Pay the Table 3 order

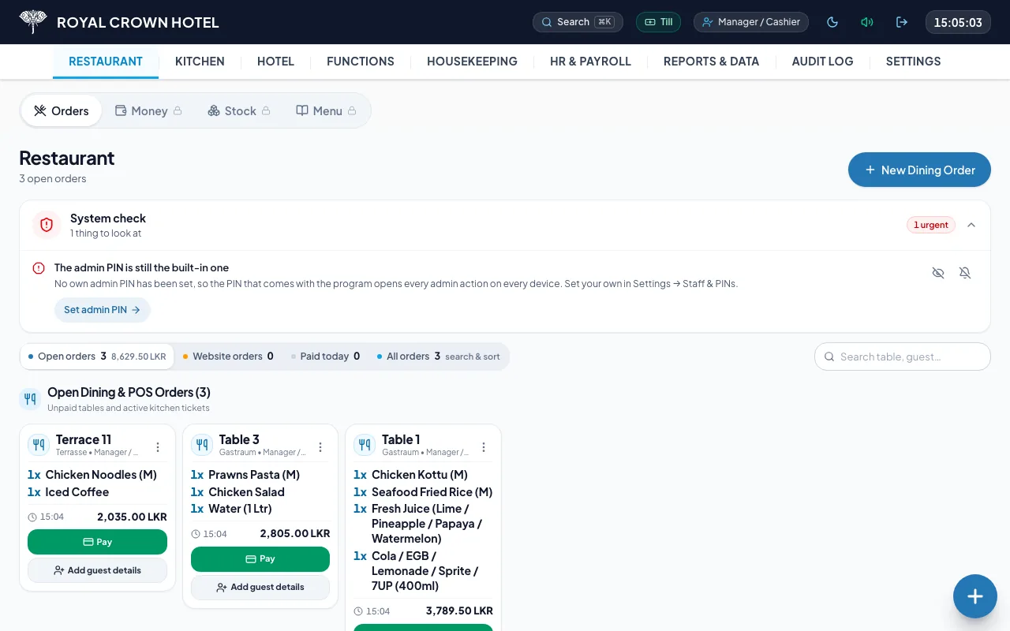pos(260,558)
